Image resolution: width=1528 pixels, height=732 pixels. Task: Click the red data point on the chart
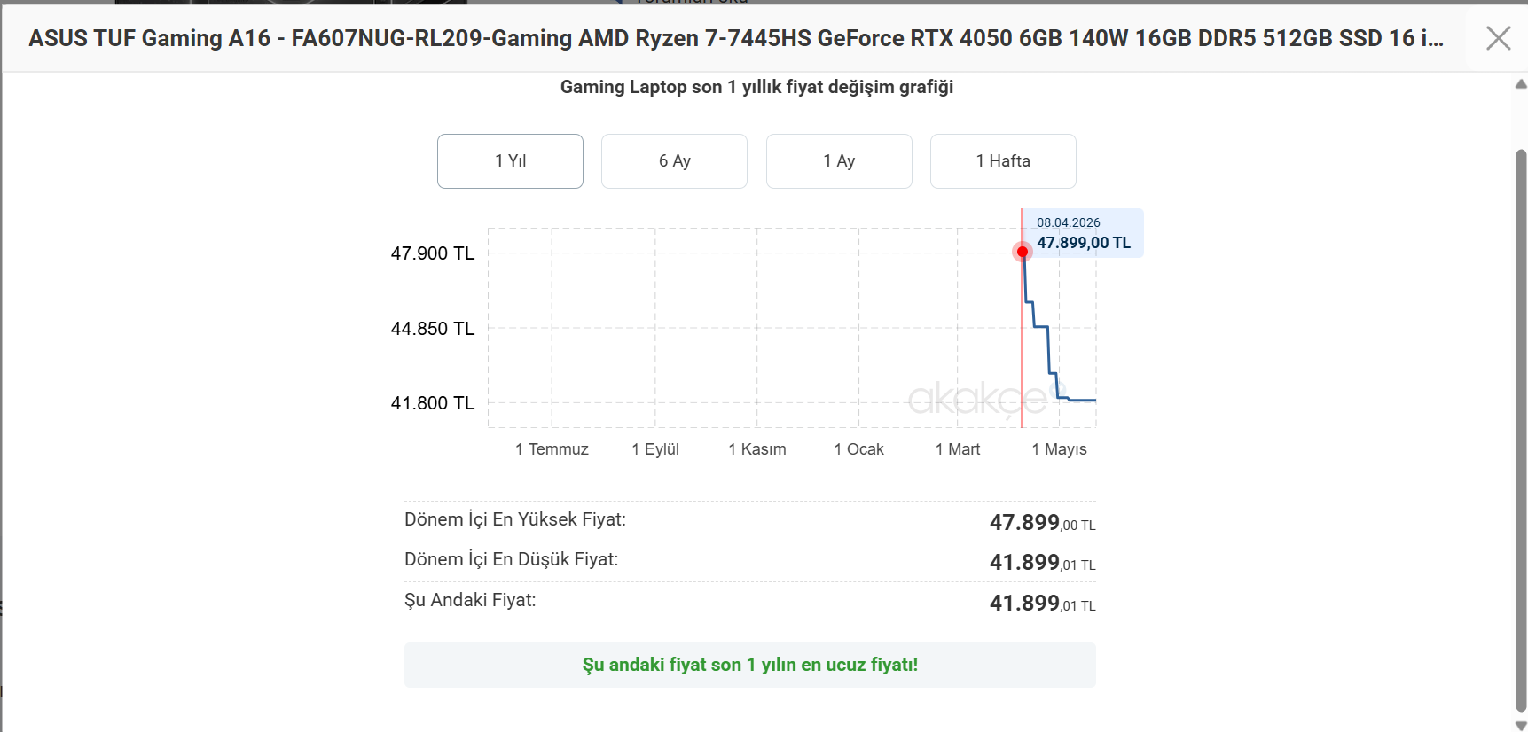coord(1023,253)
